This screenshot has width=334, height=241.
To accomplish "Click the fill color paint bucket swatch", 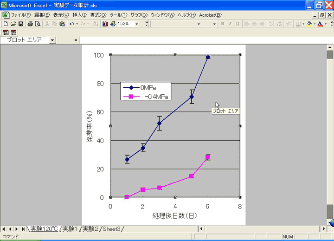I will point(309,24).
